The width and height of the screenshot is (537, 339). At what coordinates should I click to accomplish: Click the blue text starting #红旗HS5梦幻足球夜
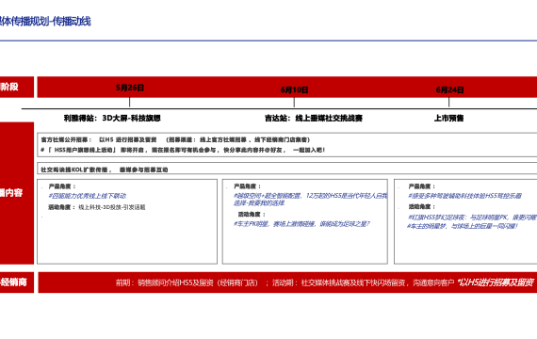472,218
